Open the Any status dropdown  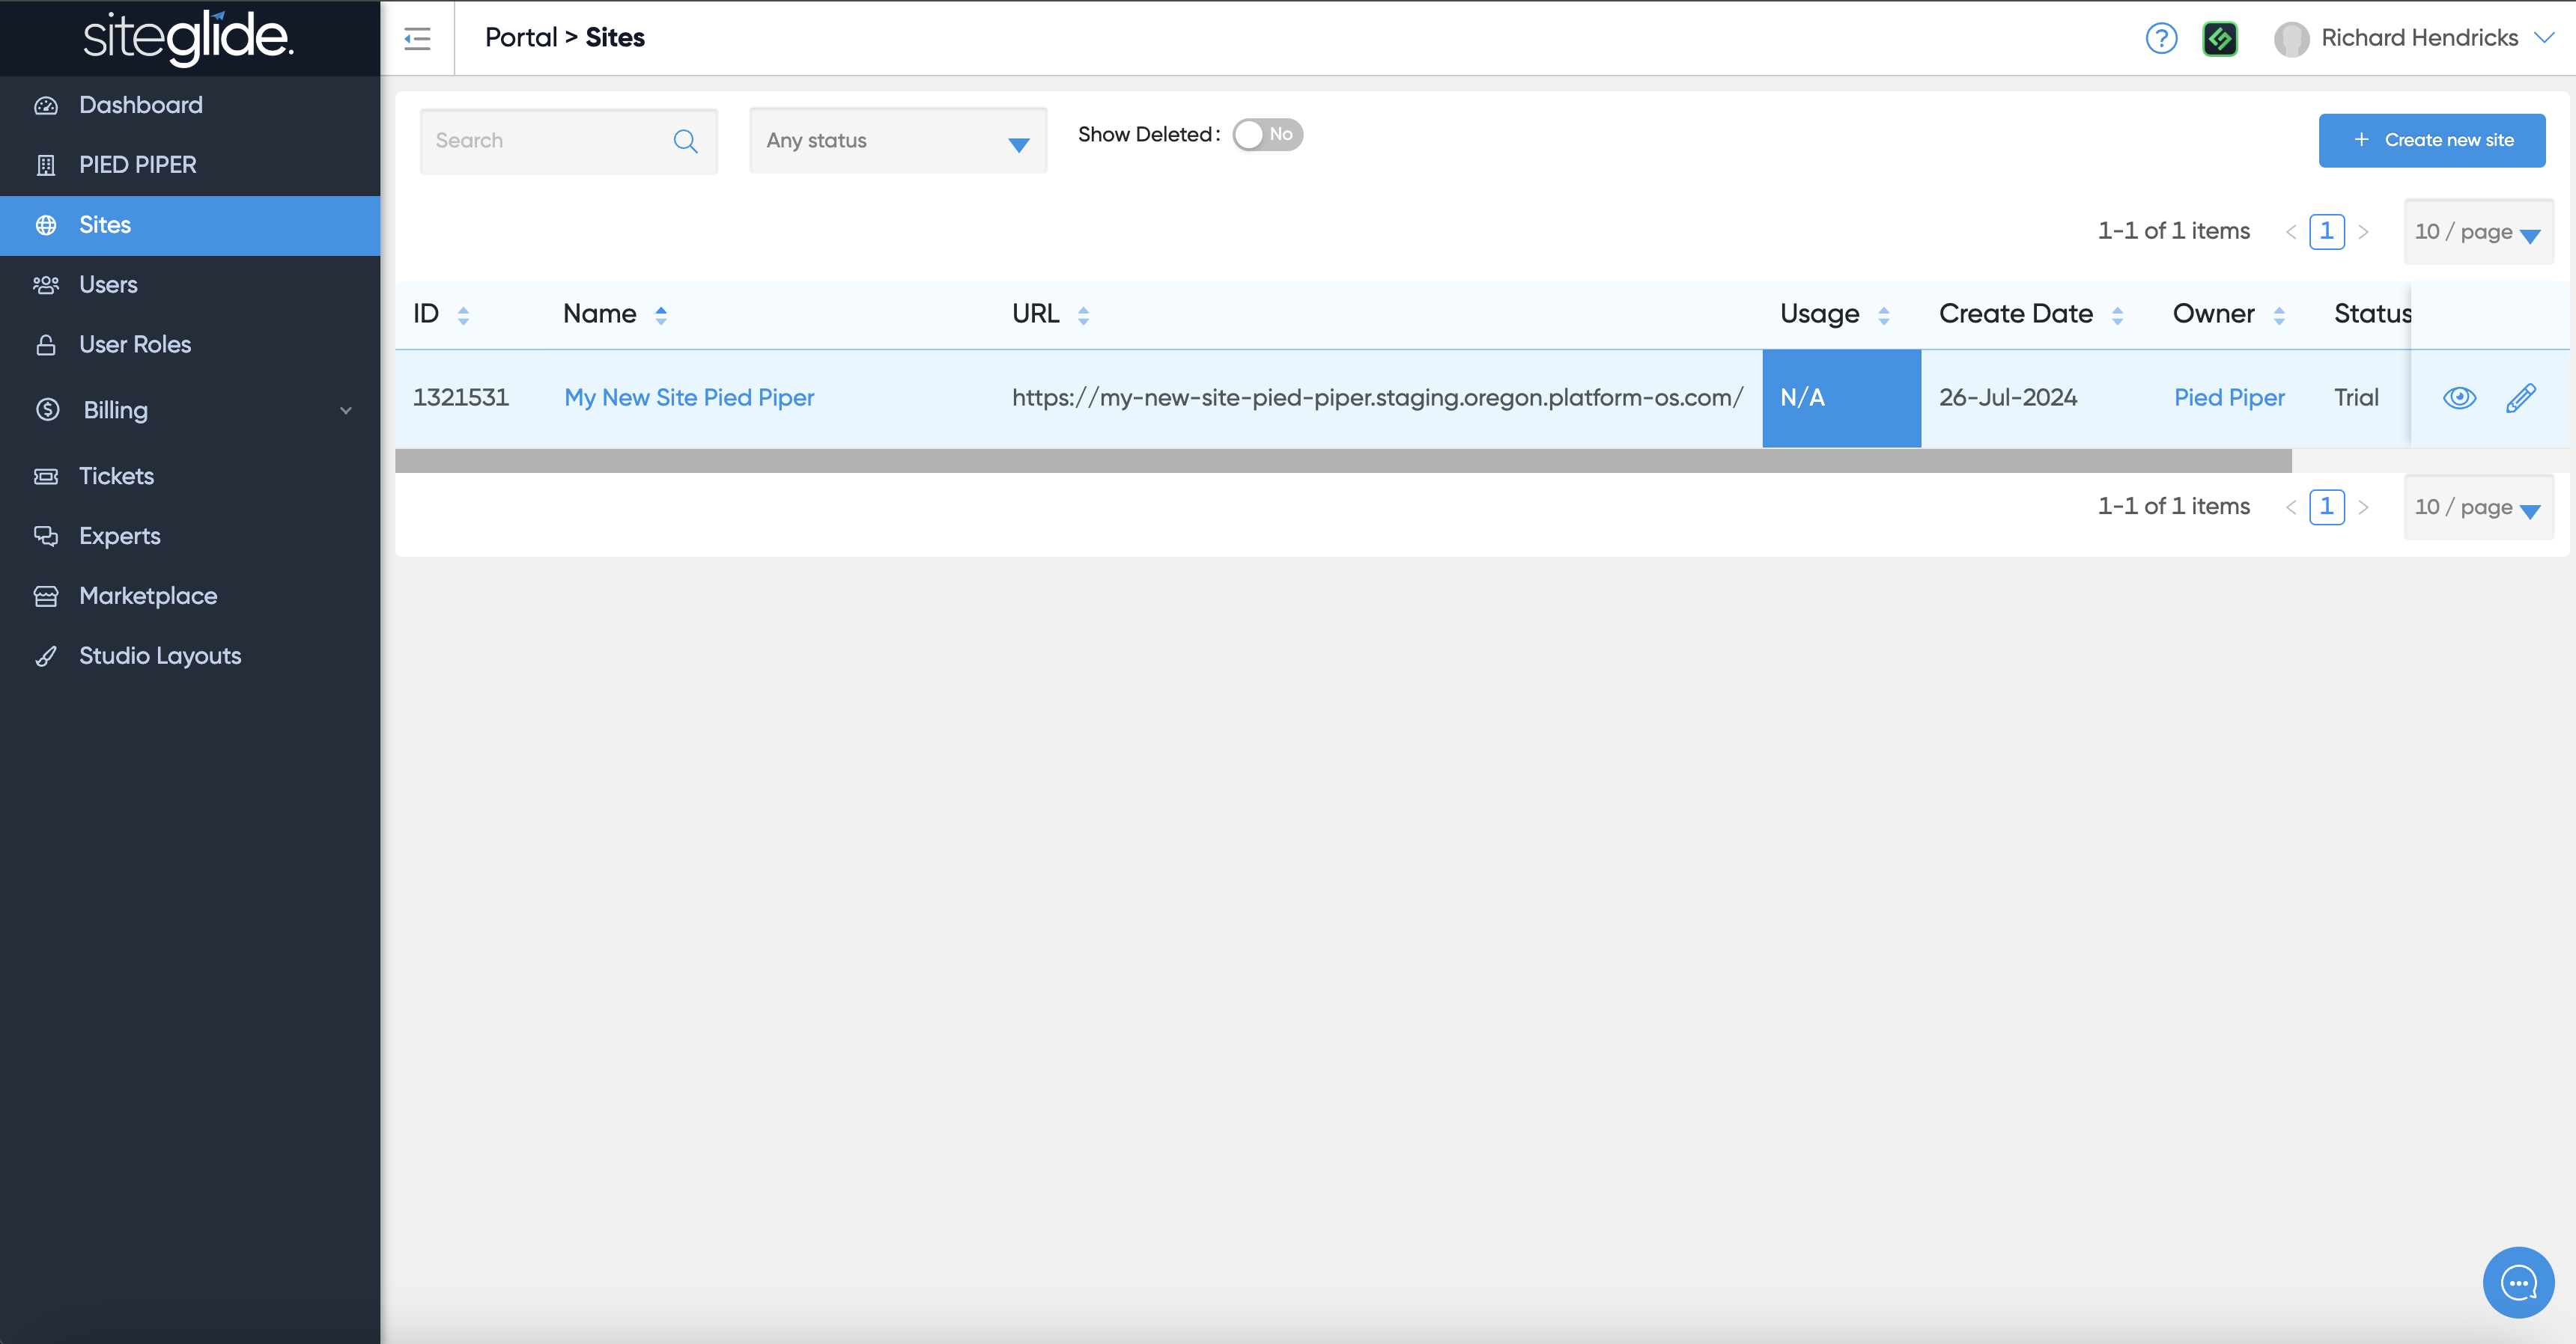coord(897,141)
